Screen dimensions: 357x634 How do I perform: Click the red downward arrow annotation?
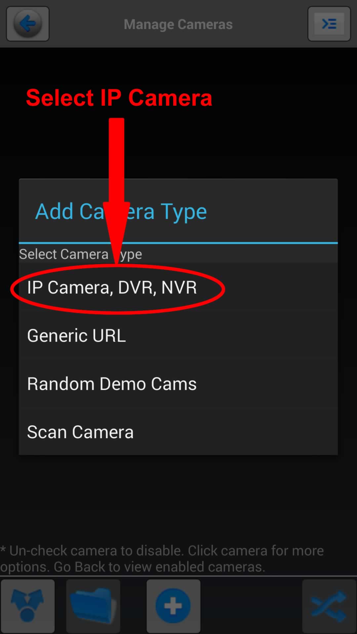pyautogui.click(x=117, y=191)
